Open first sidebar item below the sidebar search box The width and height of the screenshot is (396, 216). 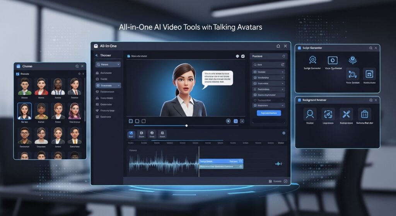click(x=104, y=73)
